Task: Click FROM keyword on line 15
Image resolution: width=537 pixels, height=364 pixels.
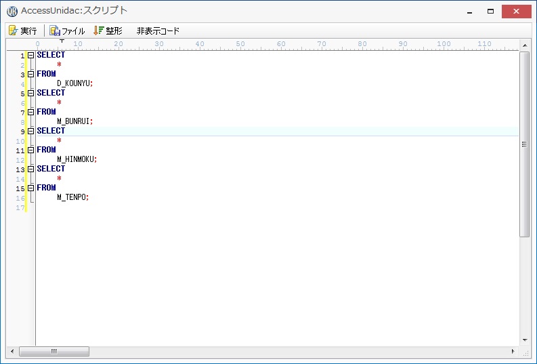Action: 46,188
